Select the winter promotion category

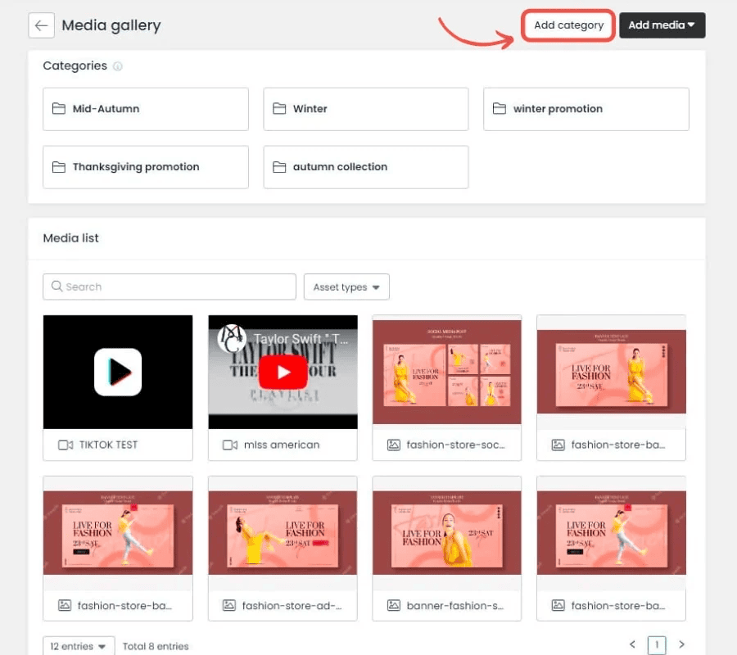pyautogui.click(x=586, y=109)
